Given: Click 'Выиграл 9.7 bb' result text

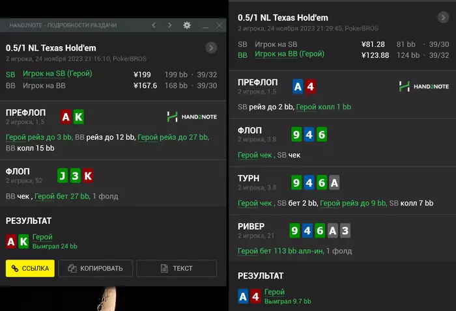Looking at the screenshot, I should 288,301.
